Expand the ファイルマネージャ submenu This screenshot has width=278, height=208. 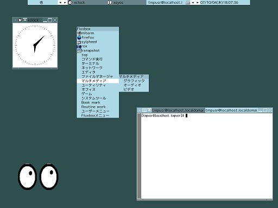tap(98, 76)
